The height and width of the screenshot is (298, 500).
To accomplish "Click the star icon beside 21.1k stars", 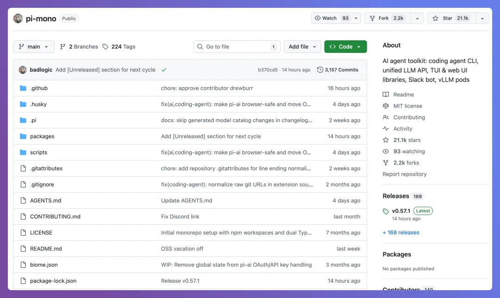I will [386, 140].
